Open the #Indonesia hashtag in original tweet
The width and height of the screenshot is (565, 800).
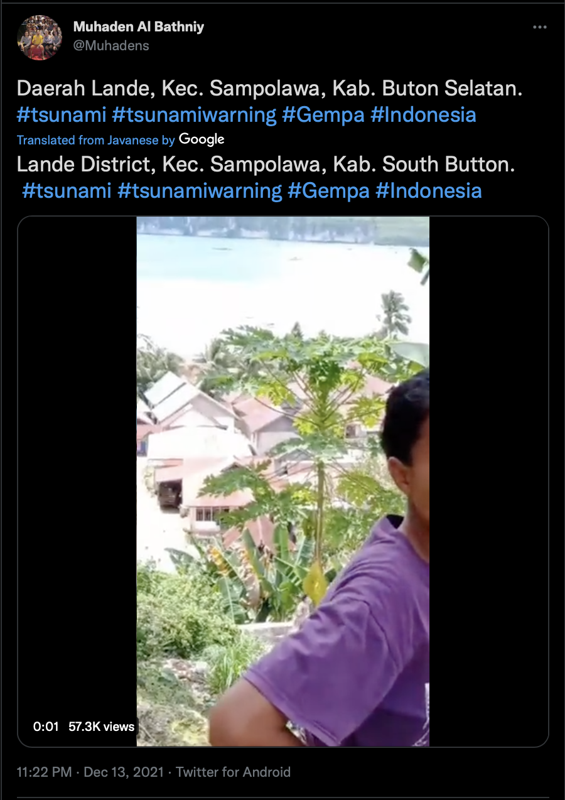click(423, 115)
